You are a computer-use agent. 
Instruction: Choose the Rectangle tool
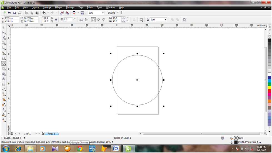pos(4,58)
